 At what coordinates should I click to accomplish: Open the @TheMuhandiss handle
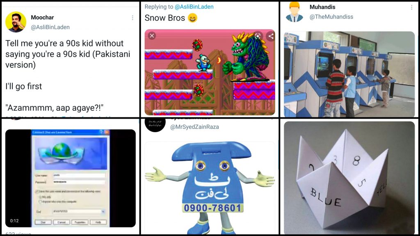(x=331, y=17)
